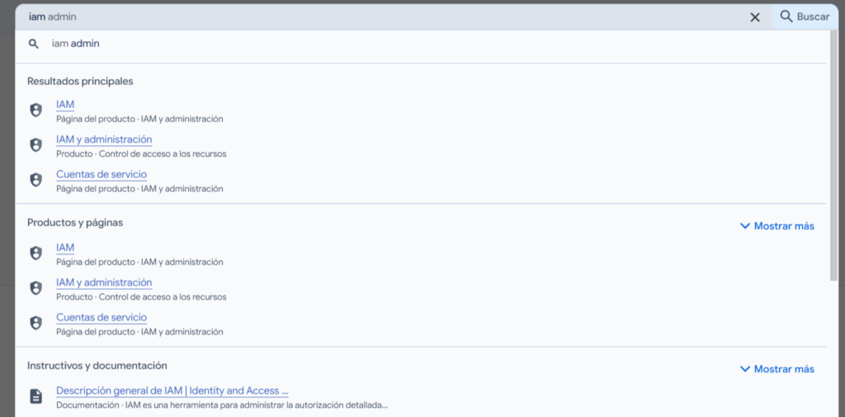This screenshot has width=845, height=417.
Task: Click document icon next to 'Descripción general de IAM'
Action: pos(35,396)
